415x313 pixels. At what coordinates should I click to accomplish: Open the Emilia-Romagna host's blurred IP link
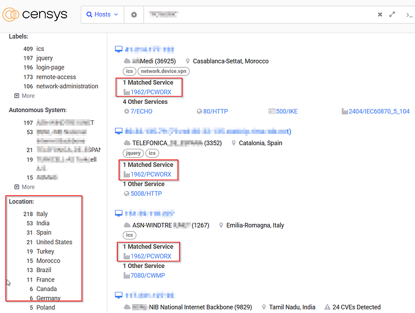click(150, 213)
